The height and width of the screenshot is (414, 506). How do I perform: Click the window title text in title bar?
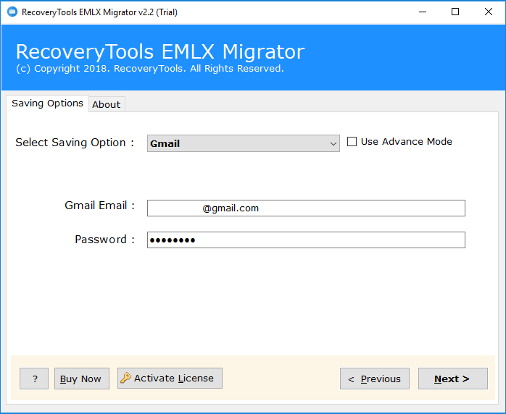tap(99, 12)
